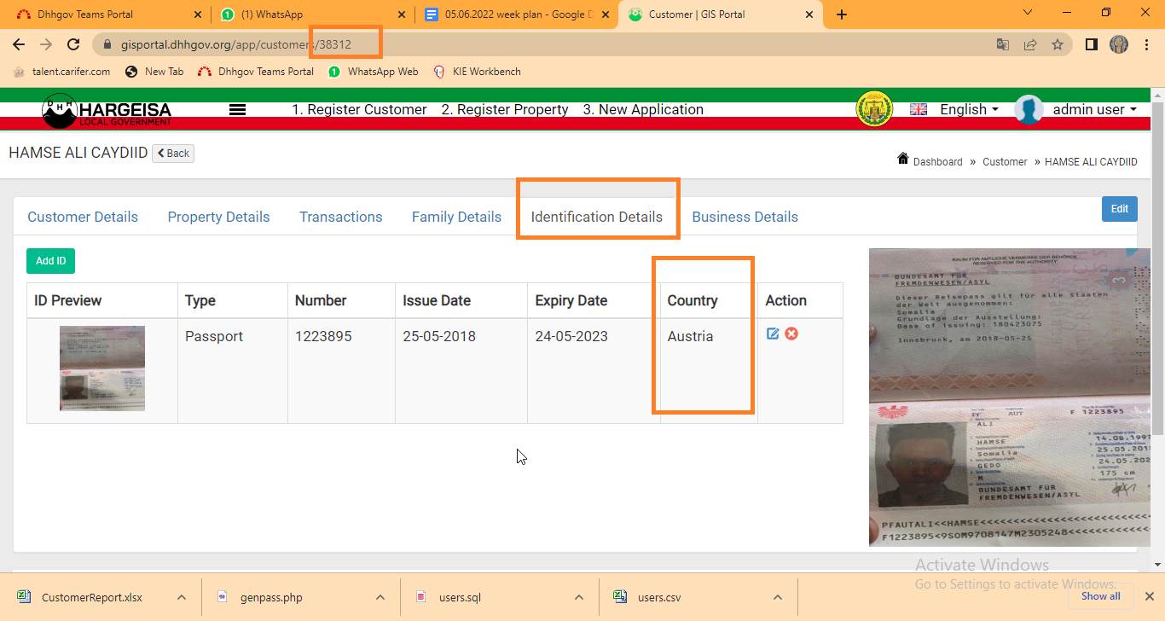1165x621 pixels.
Task: Click Show all downloads button
Action: pos(1100,596)
